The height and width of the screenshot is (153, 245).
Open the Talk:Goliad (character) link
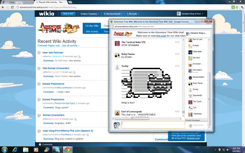(x=56, y=68)
